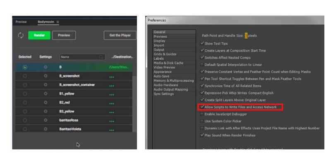Click the green Render button
The image size is (331, 165).
(x=39, y=35)
